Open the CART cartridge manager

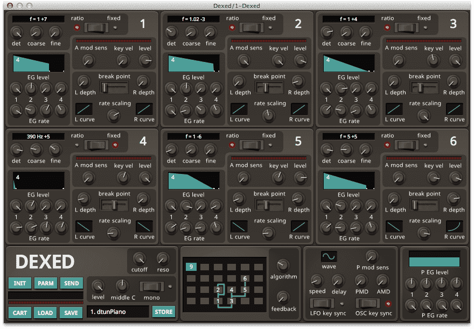tap(20, 313)
